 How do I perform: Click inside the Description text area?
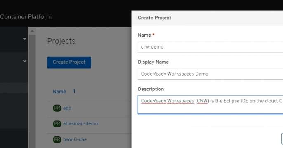tap(210, 105)
